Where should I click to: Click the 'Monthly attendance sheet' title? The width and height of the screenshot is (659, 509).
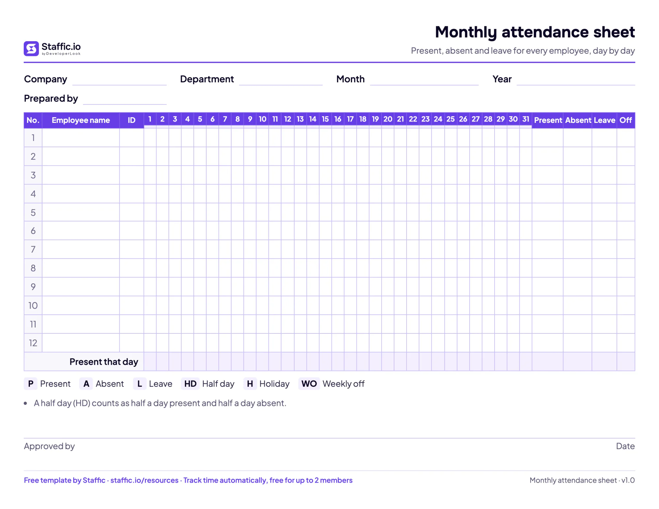click(535, 32)
